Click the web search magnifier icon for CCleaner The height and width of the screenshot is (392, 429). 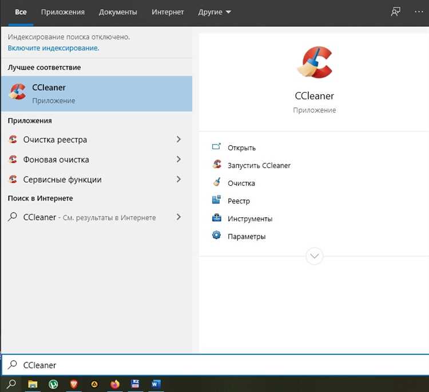[13, 217]
